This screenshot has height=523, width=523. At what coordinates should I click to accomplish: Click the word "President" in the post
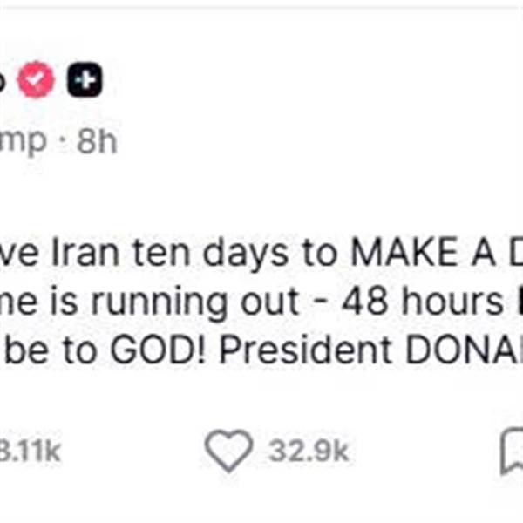[x=310, y=351]
